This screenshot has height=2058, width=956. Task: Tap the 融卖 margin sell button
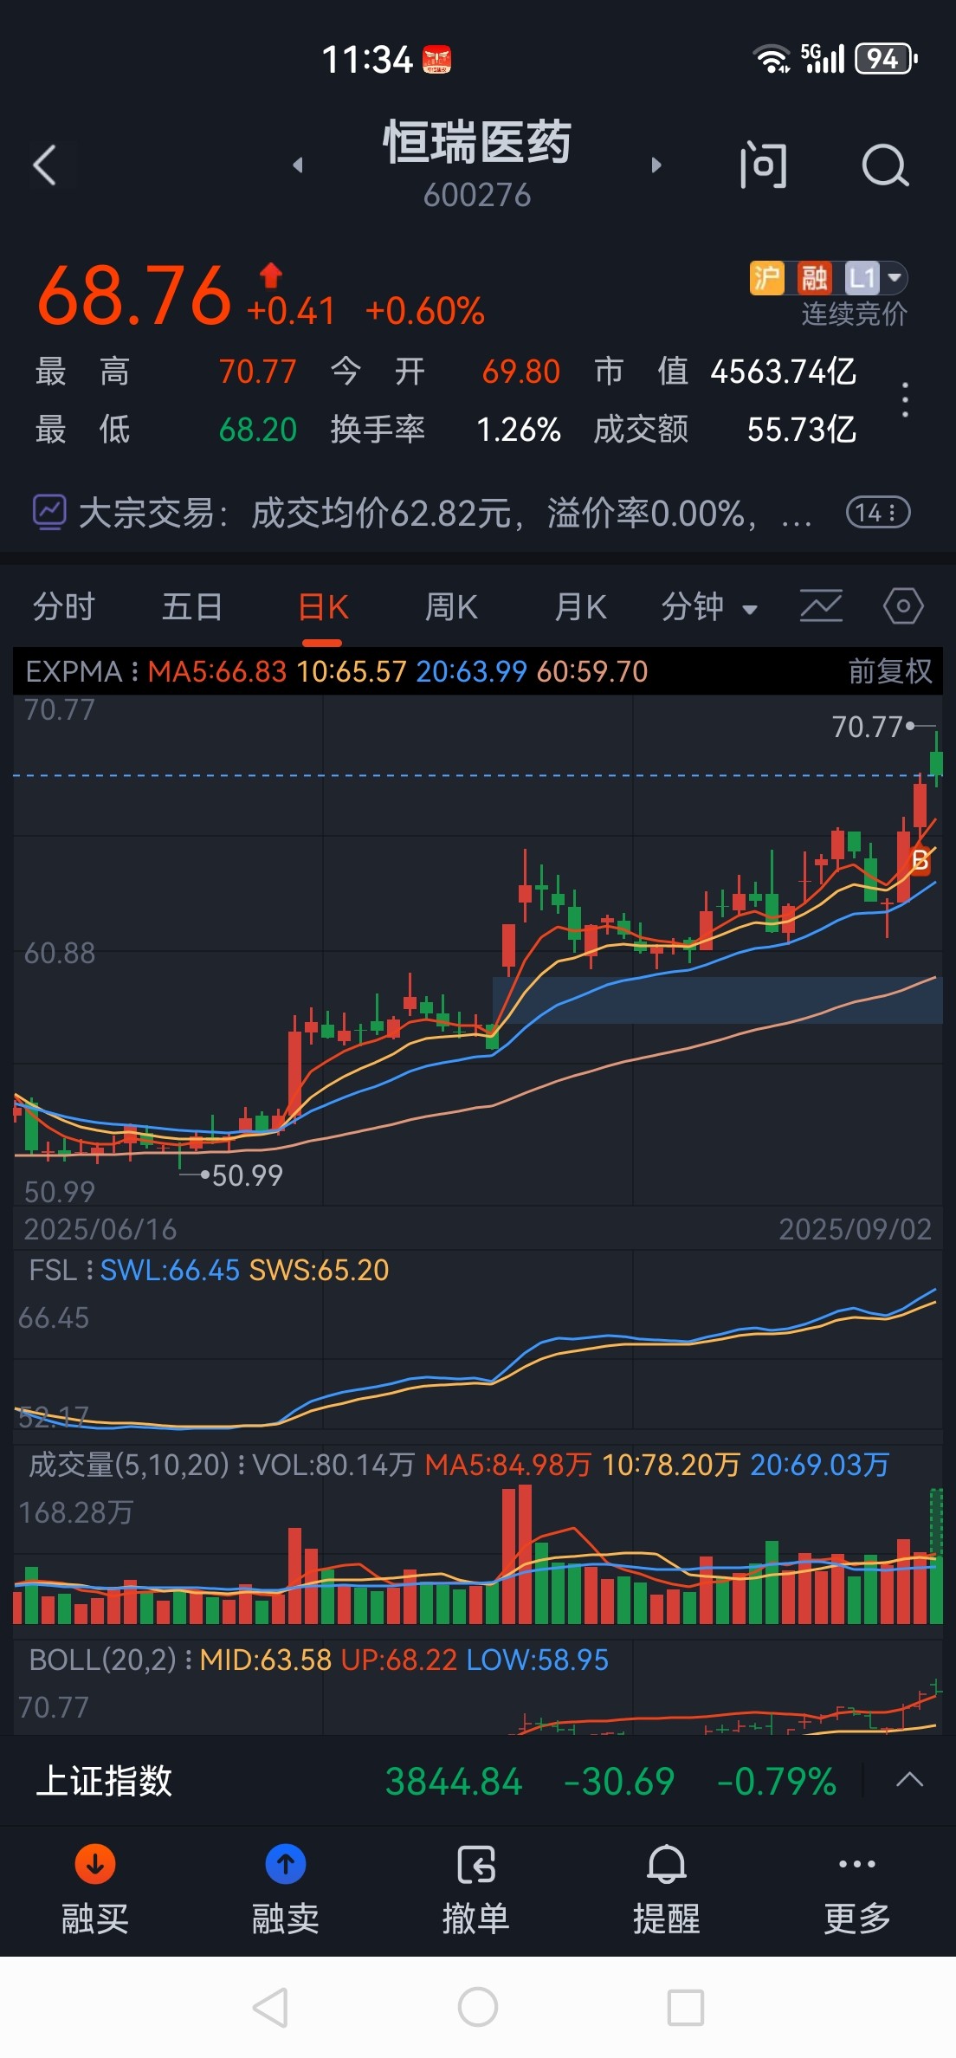click(x=286, y=1890)
